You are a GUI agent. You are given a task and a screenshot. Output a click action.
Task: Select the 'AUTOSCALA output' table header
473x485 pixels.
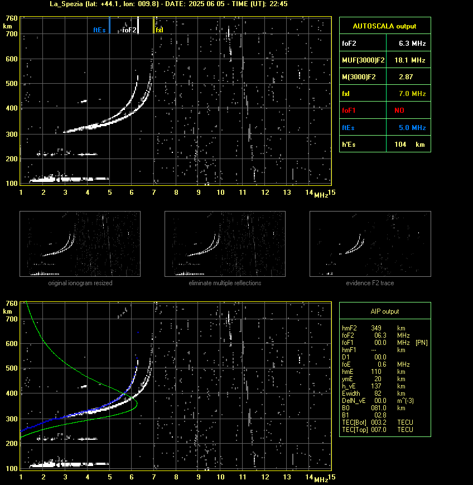tap(385, 26)
